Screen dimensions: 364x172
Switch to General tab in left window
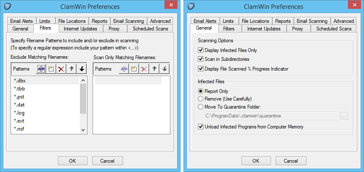click(20, 29)
